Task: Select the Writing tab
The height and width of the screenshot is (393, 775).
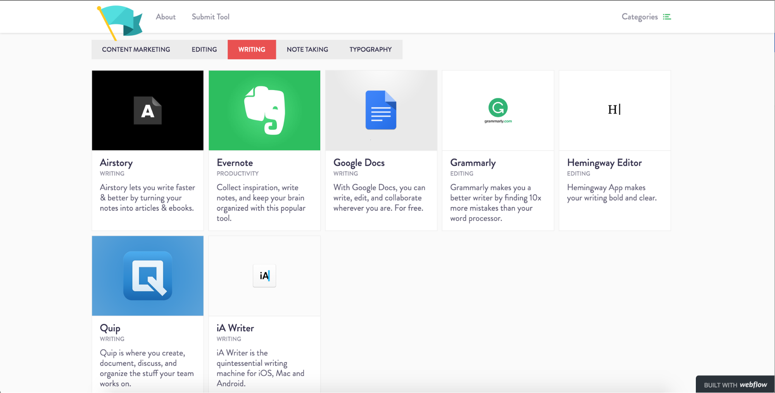Action: point(252,50)
